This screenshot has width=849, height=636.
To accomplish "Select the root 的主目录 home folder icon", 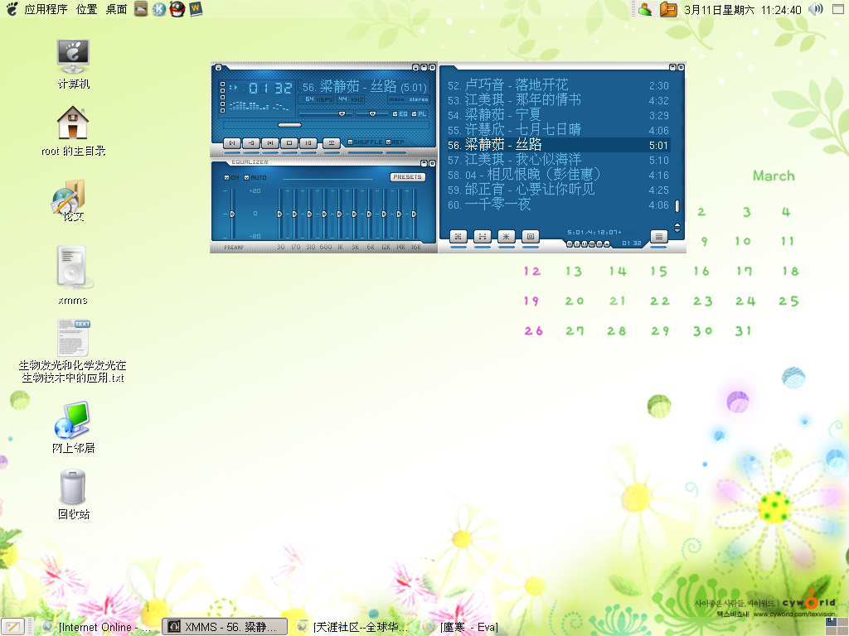I will coord(73,132).
